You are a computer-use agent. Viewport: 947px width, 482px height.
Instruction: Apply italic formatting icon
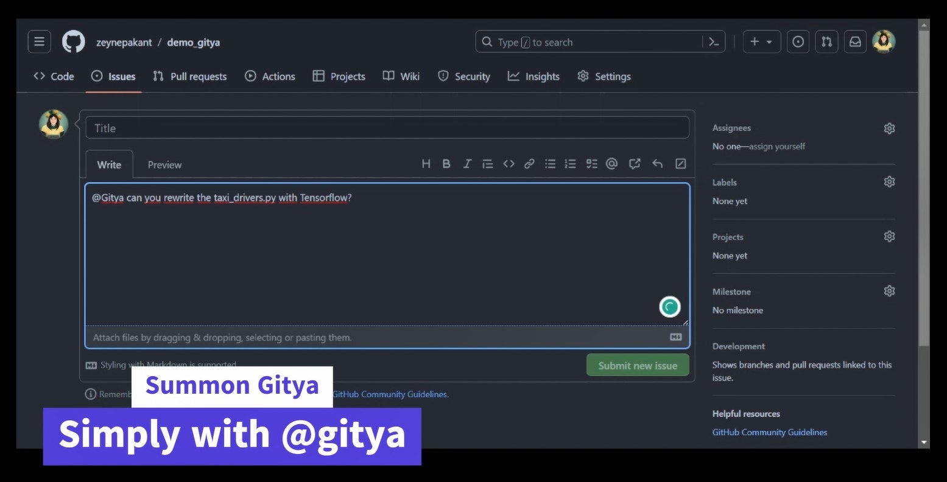pos(467,164)
